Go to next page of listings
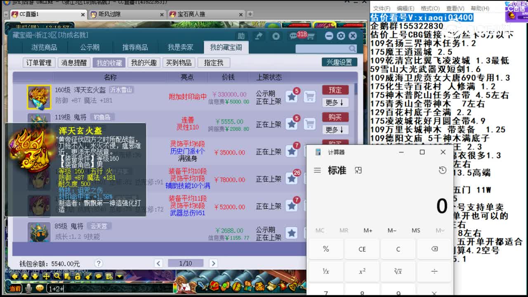This screenshot has height=297, width=528. click(213, 263)
